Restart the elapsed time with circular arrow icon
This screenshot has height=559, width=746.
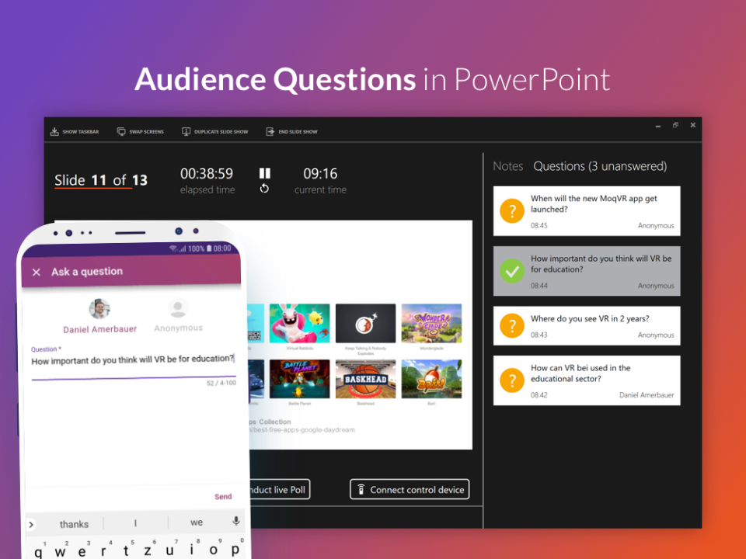click(264, 187)
